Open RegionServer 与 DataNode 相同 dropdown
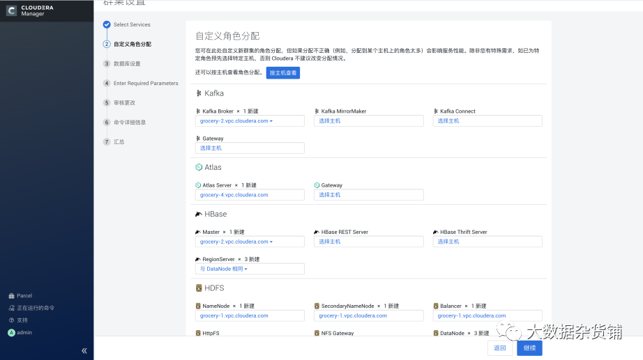643x360 pixels. coord(250,269)
